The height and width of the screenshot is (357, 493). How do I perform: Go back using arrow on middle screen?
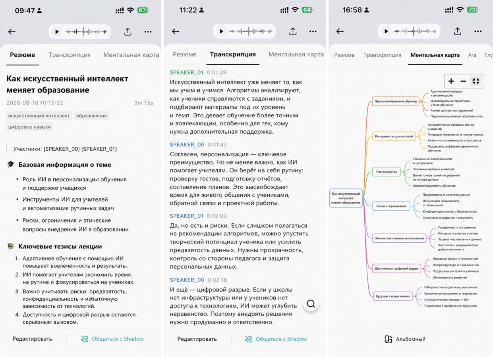click(x=176, y=31)
